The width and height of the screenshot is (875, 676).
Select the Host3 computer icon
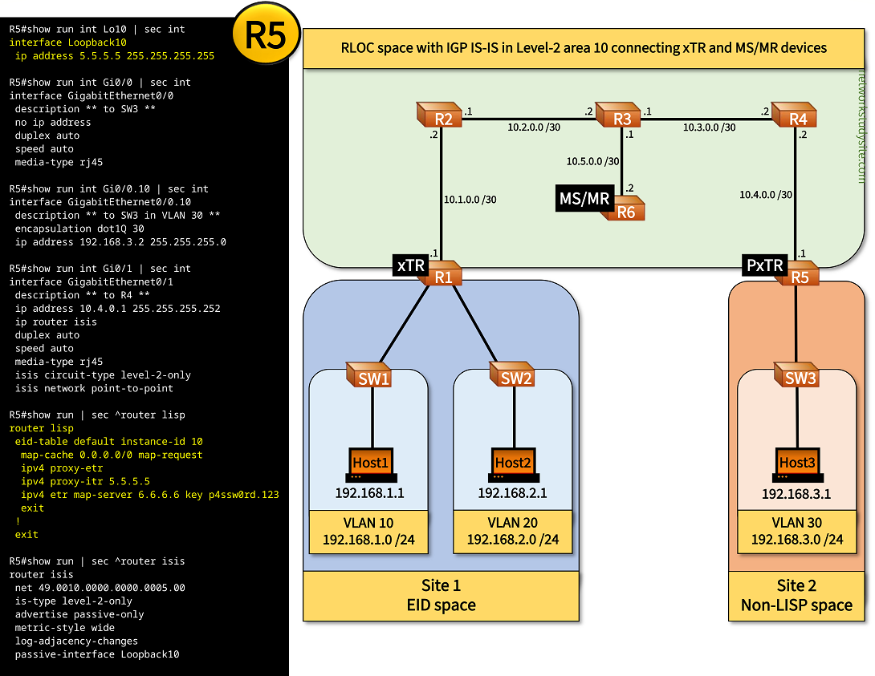(x=796, y=463)
